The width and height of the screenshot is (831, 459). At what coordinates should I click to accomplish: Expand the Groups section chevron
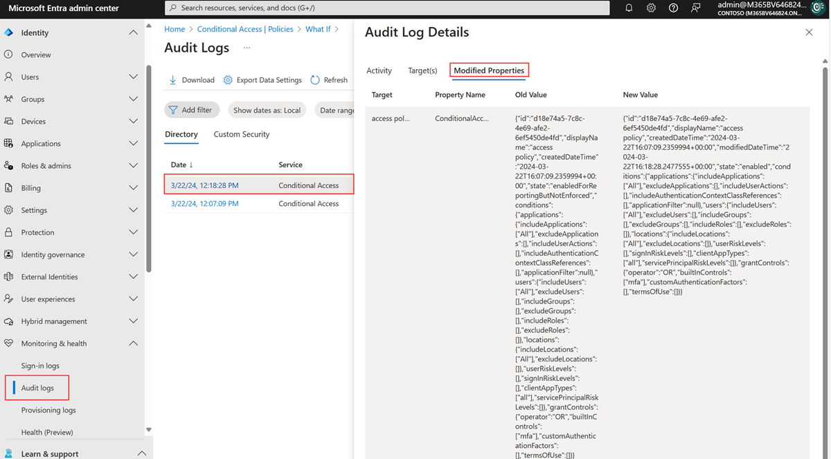134,99
